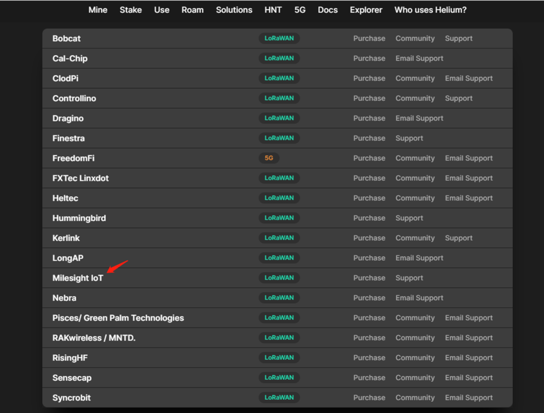Open Community link for Sensecap
Viewport: 544px width, 413px height.
click(x=415, y=378)
